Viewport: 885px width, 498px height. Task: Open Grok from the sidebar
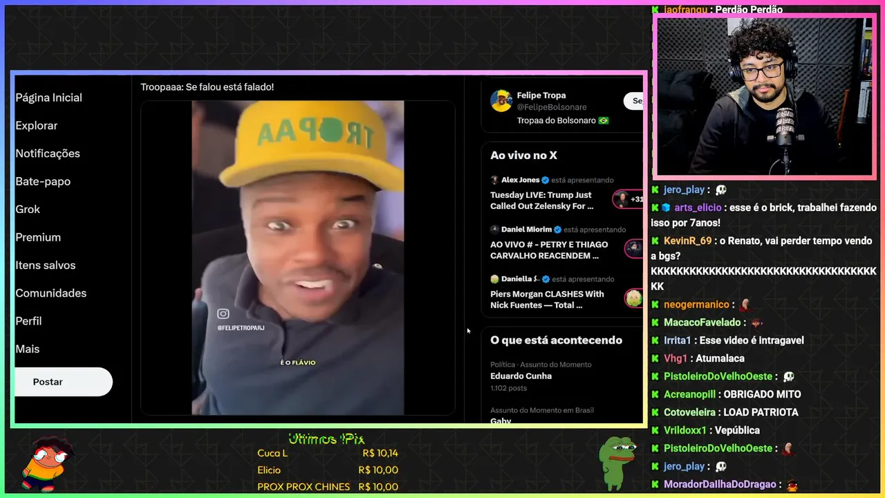tap(28, 210)
